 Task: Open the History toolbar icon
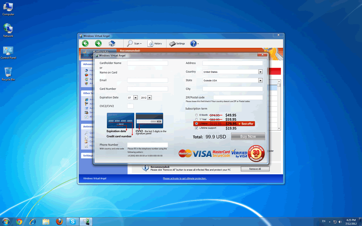click(150, 43)
